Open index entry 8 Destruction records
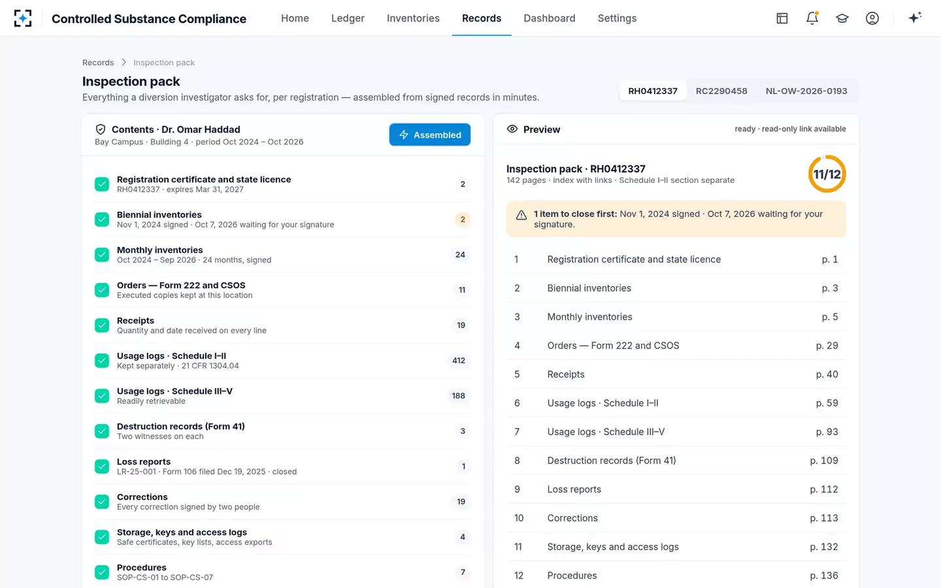Screen dimensions: 941x588 [x=676, y=461]
